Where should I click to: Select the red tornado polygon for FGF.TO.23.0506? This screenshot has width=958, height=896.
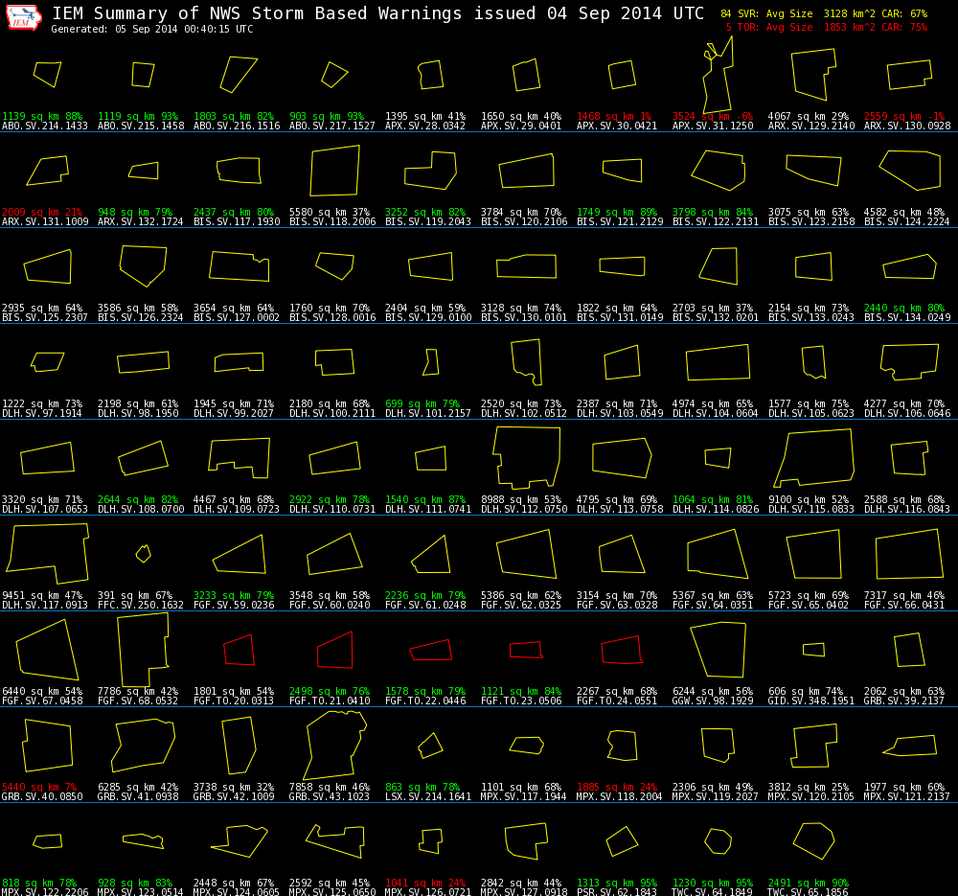527,650
